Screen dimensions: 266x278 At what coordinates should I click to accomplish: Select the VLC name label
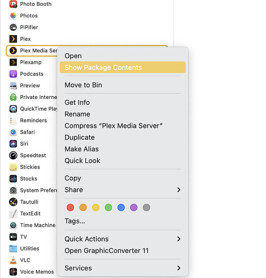pos(25,260)
